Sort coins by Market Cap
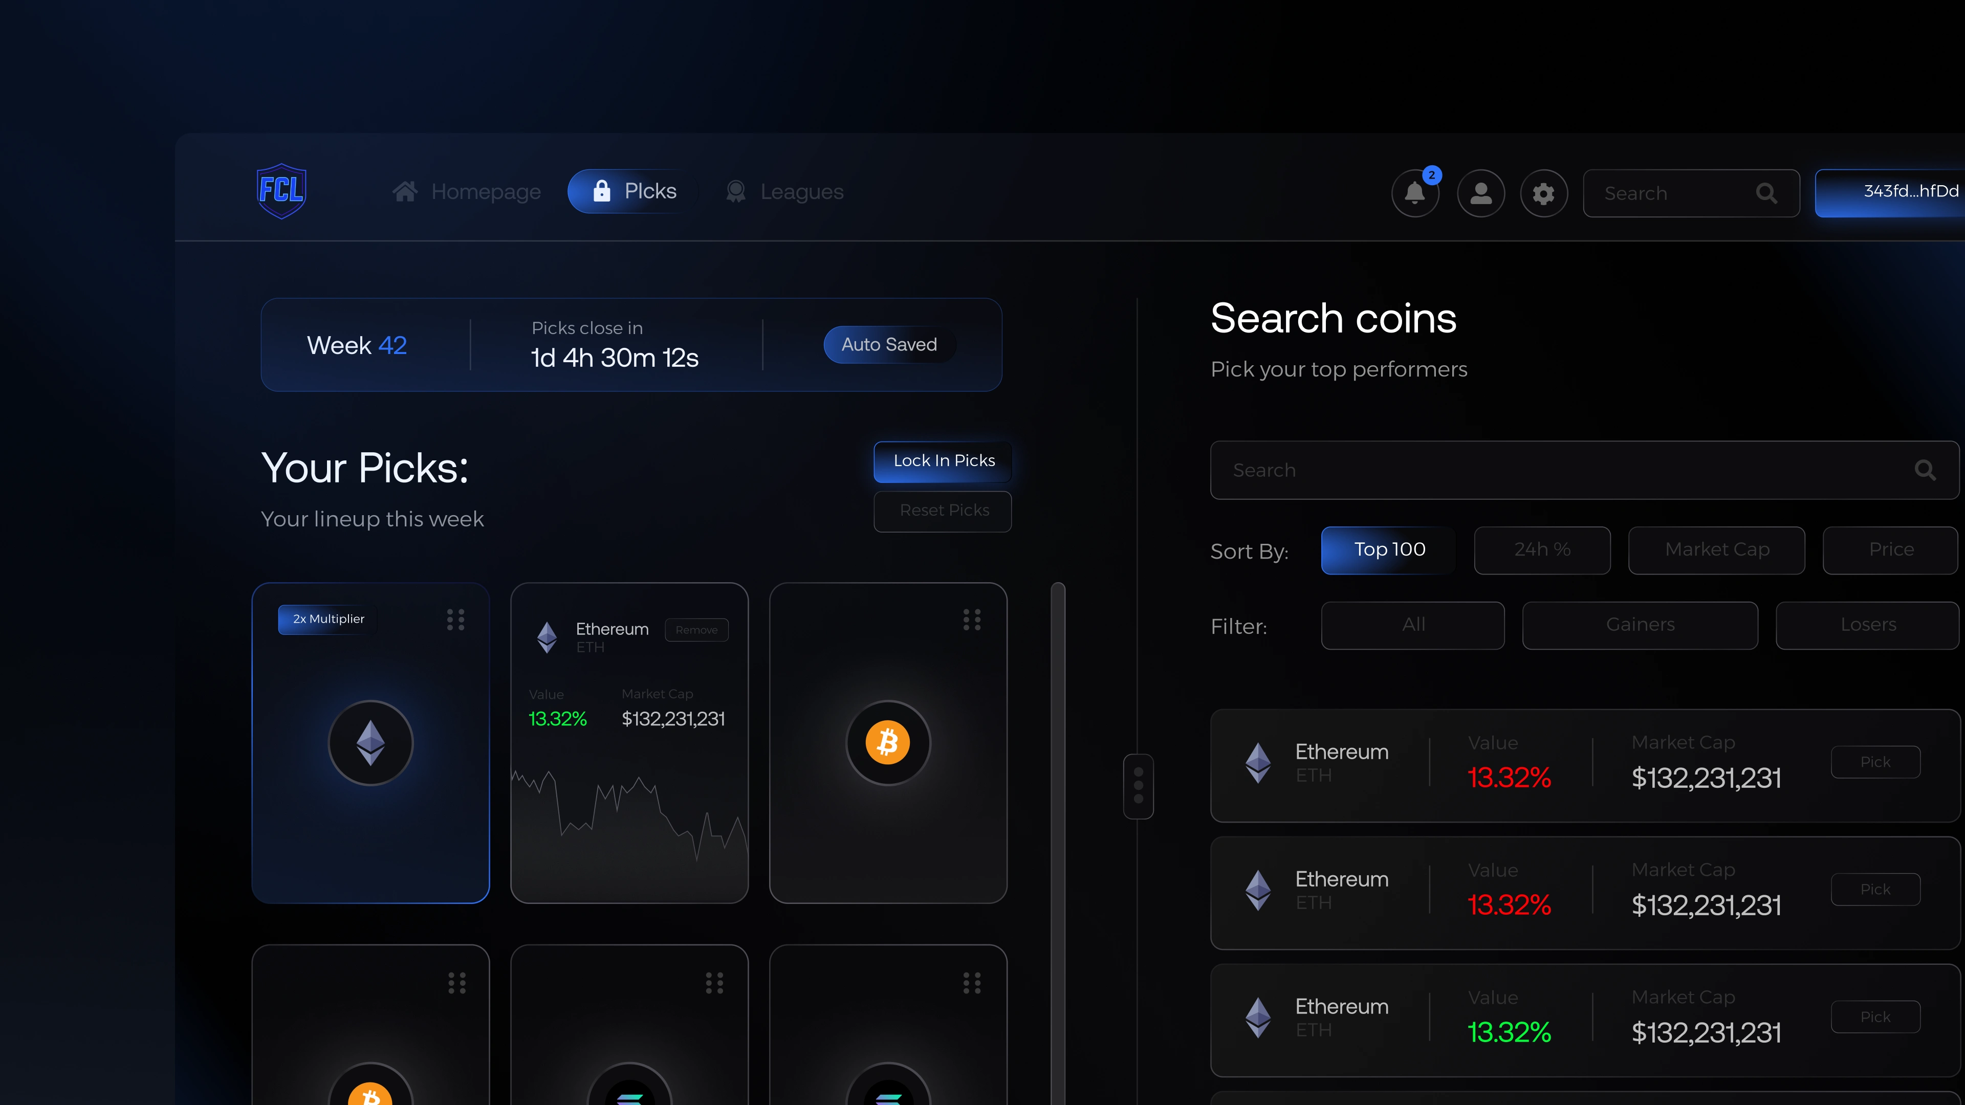The width and height of the screenshot is (1965, 1105). [x=1716, y=550]
